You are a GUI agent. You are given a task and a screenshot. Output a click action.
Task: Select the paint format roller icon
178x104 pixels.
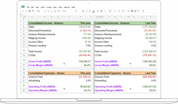coord(33,11)
